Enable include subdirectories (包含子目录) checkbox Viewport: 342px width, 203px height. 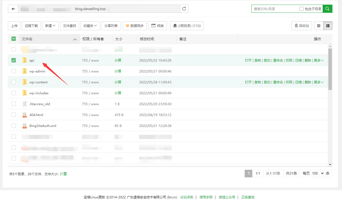click(301, 9)
